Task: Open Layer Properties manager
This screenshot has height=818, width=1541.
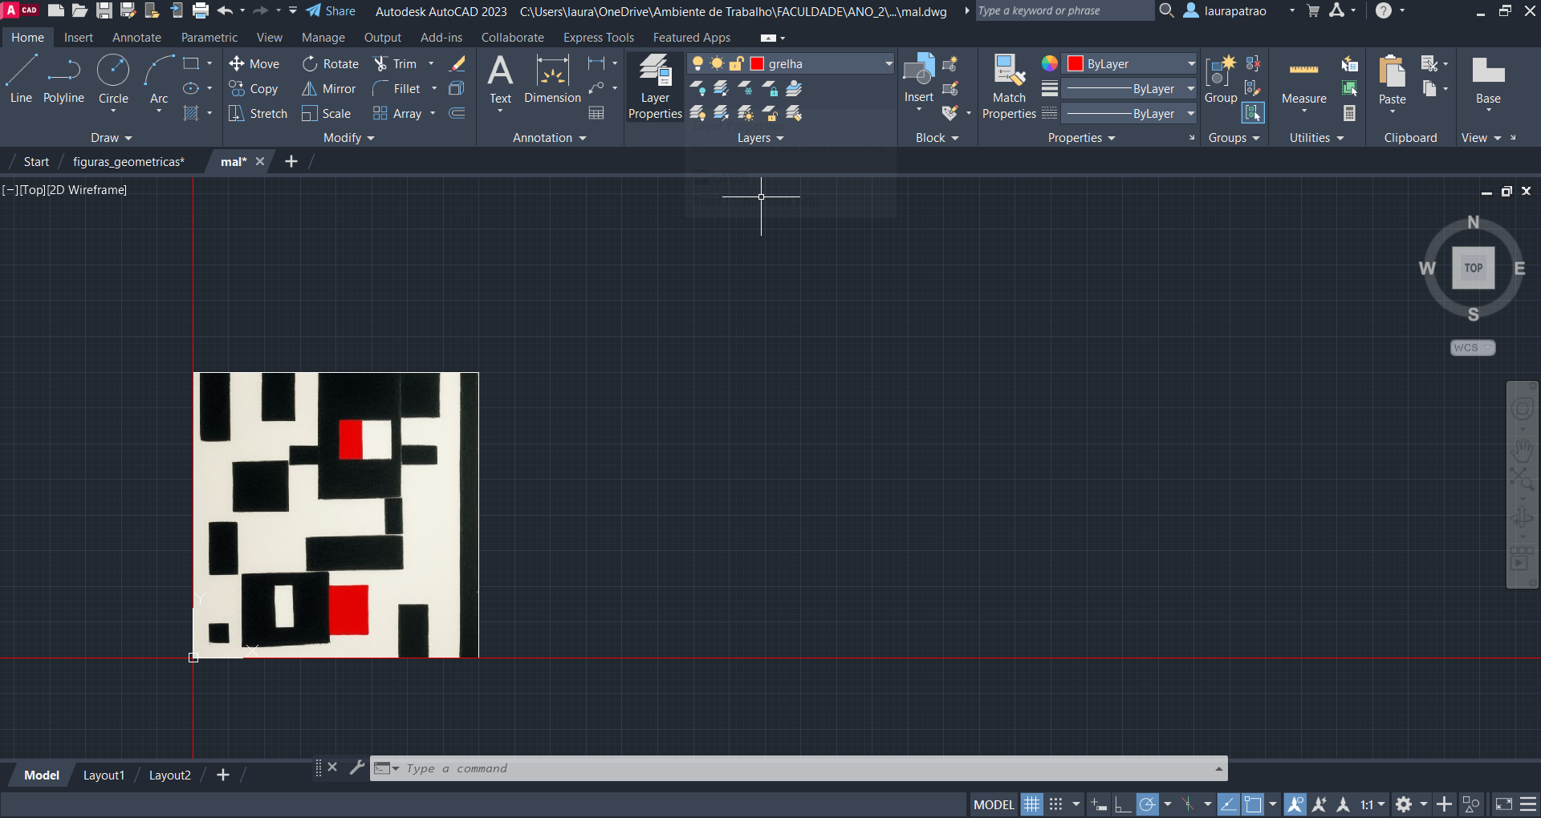Action: [x=655, y=87]
